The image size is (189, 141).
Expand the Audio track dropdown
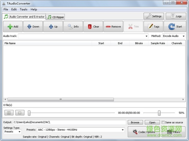pos(146,36)
